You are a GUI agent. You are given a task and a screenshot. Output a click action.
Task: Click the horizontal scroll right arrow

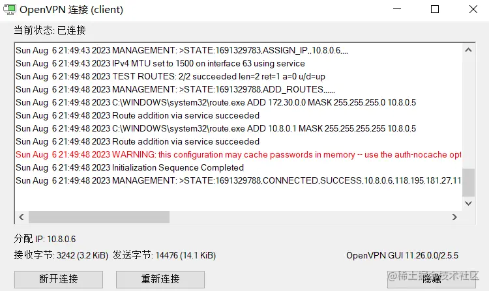click(x=454, y=217)
